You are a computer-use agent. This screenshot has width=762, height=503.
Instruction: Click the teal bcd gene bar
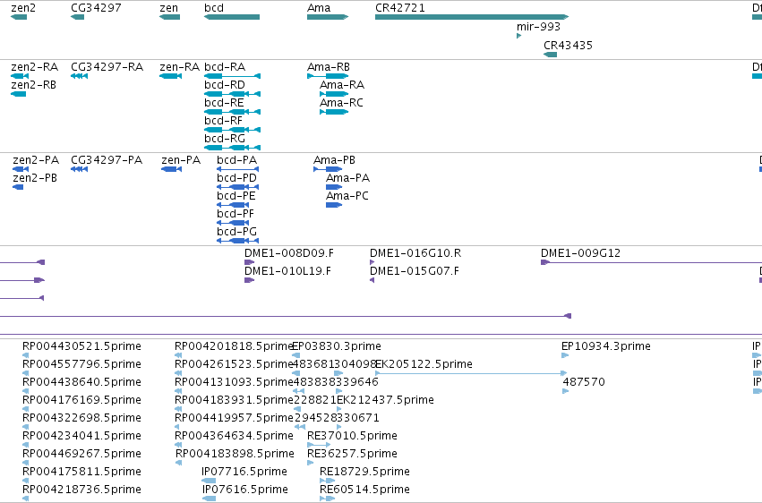(232, 17)
